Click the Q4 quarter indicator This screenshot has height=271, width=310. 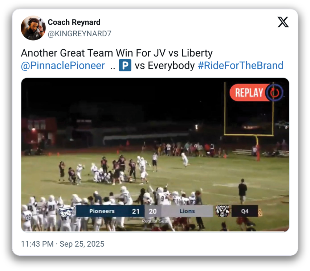[245, 211]
